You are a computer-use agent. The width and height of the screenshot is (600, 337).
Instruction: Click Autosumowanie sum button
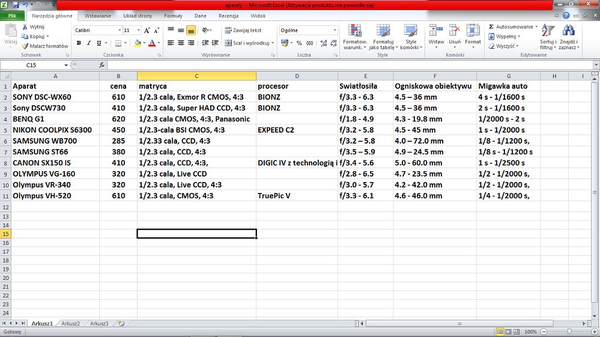click(511, 27)
